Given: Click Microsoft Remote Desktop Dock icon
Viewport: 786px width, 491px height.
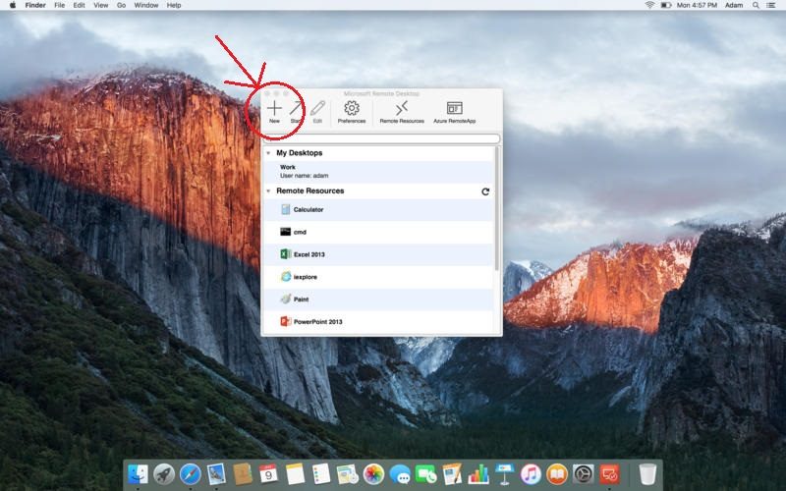Looking at the screenshot, I should (x=609, y=473).
